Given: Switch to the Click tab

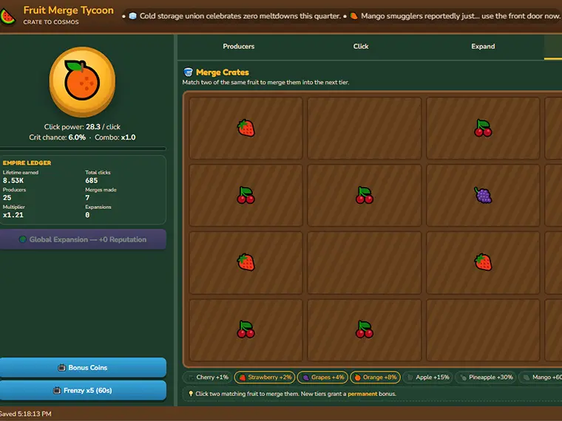Looking at the screenshot, I should tap(361, 47).
